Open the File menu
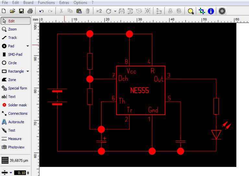This screenshot has height=176, width=249. tap(5, 3)
